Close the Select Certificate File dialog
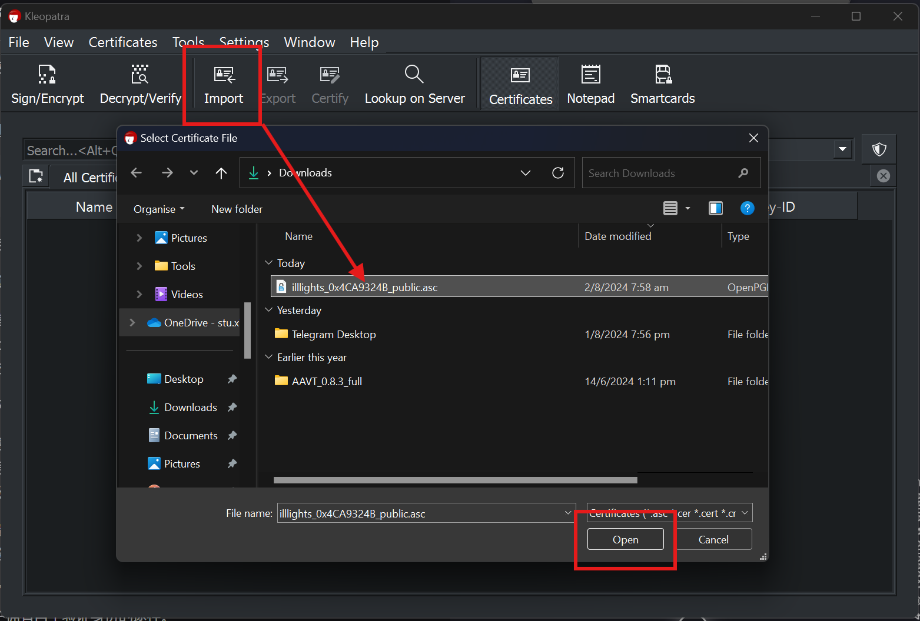Image resolution: width=920 pixels, height=621 pixels. [753, 138]
